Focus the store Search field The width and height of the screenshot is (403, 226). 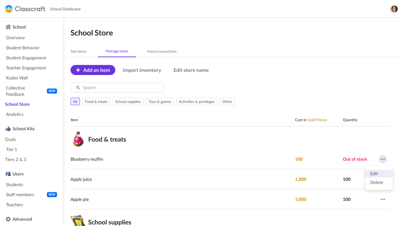tap(117, 87)
